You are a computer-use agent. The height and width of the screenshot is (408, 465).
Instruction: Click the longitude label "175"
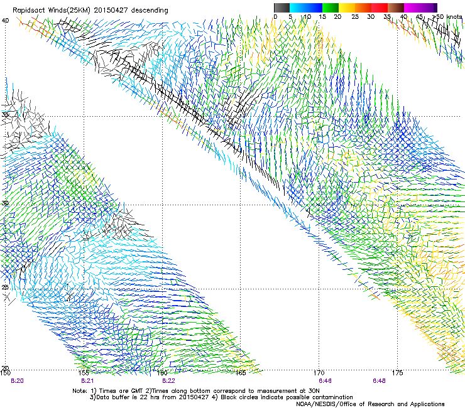397,373
